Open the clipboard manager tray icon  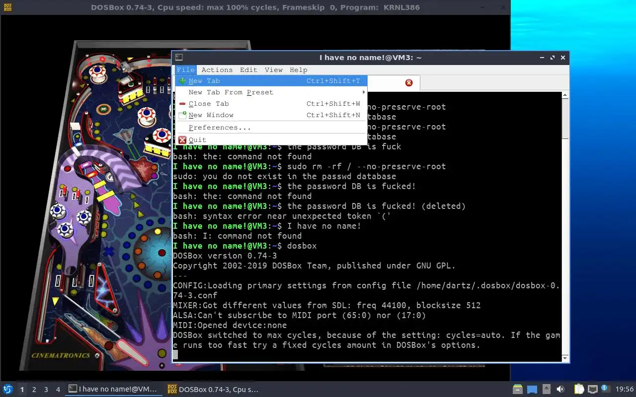pyautogui.click(x=579, y=389)
